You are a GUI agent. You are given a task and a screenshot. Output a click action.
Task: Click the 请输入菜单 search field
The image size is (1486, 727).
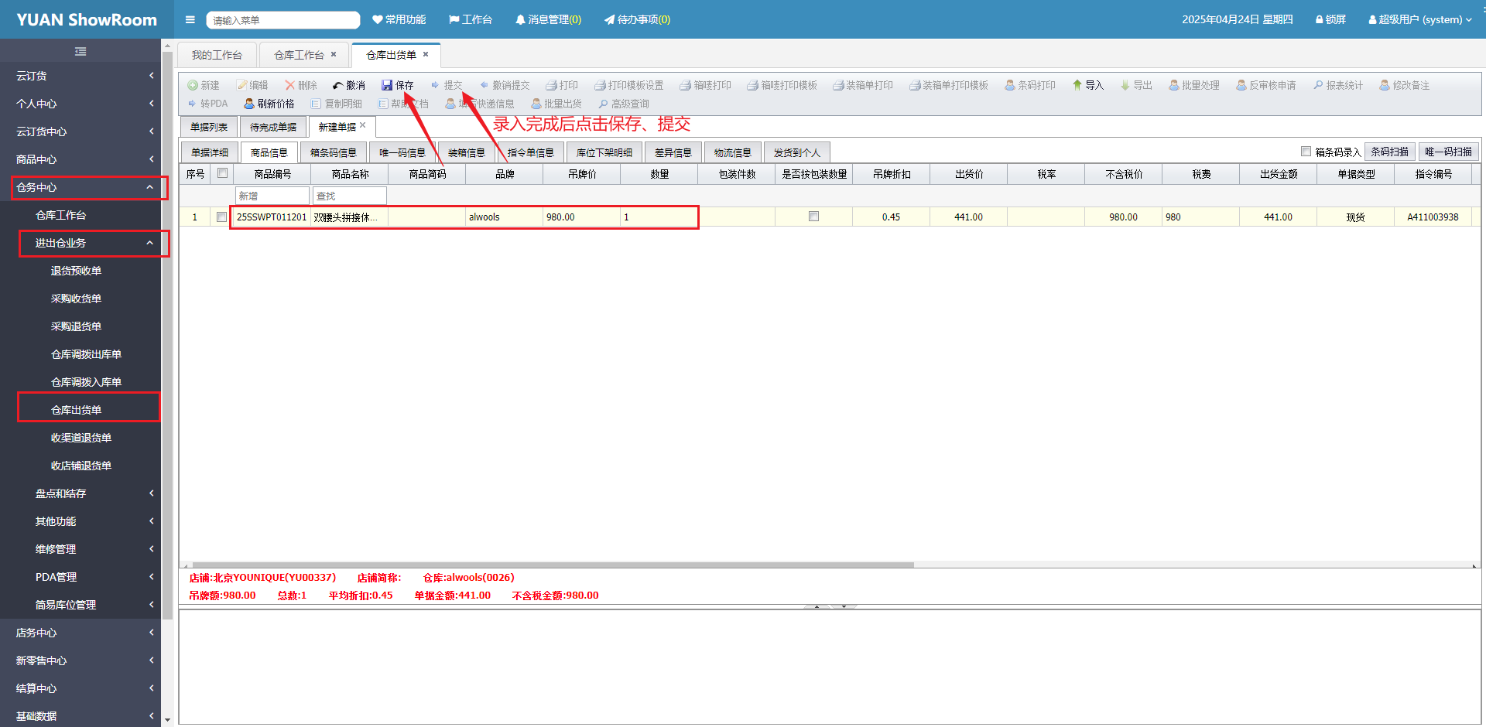click(282, 20)
